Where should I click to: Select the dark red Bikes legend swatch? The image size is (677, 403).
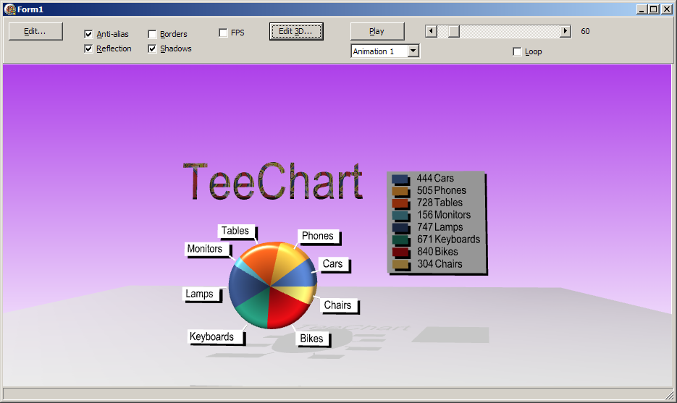click(400, 253)
